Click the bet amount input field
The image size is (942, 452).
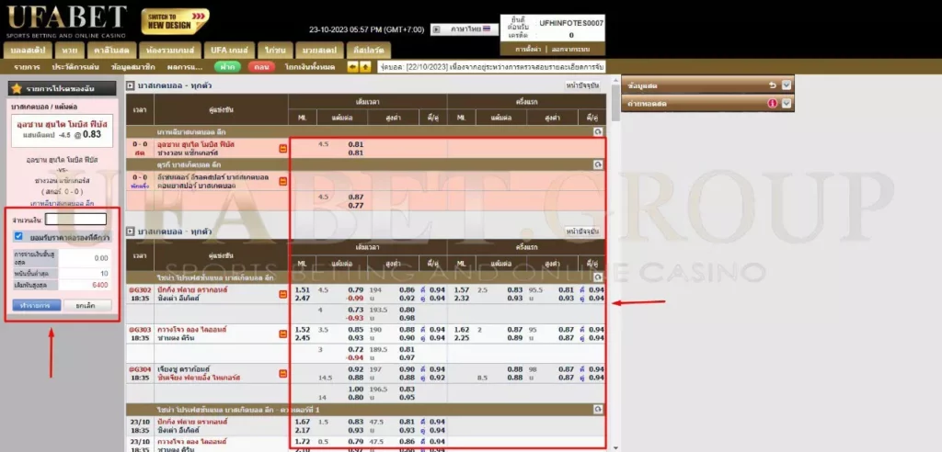point(75,220)
